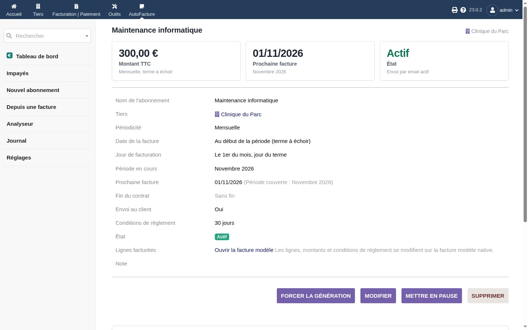Click the green Actif status badge
This screenshot has width=528, height=330.
click(x=222, y=237)
